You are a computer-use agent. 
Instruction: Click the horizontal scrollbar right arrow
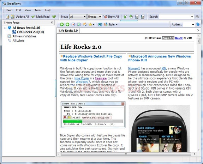(194, 154)
